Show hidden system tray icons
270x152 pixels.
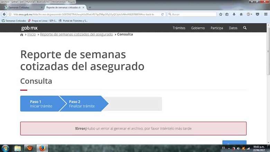tap(229, 148)
